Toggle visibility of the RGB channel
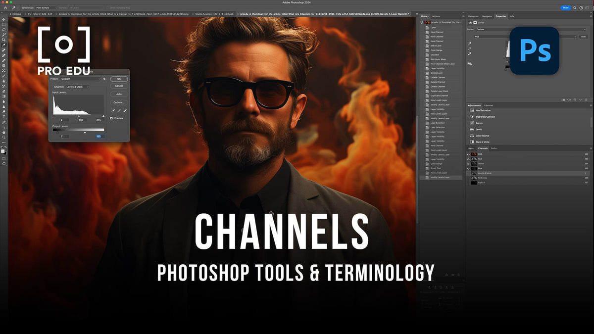 click(x=469, y=154)
